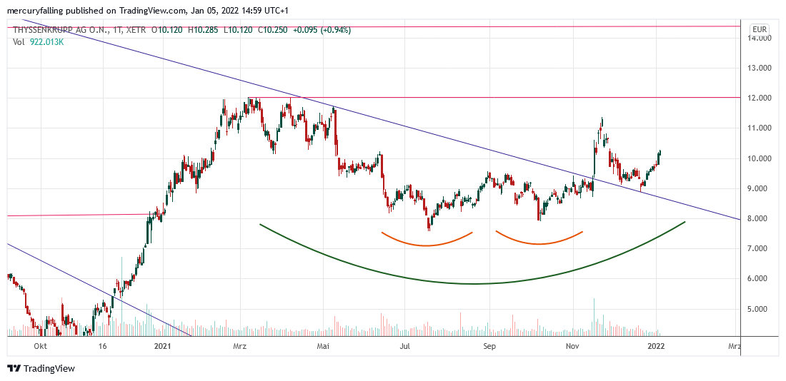786x381 pixels.
Task: Select the large green arc drawing
Action: click(x=472, y=283)
